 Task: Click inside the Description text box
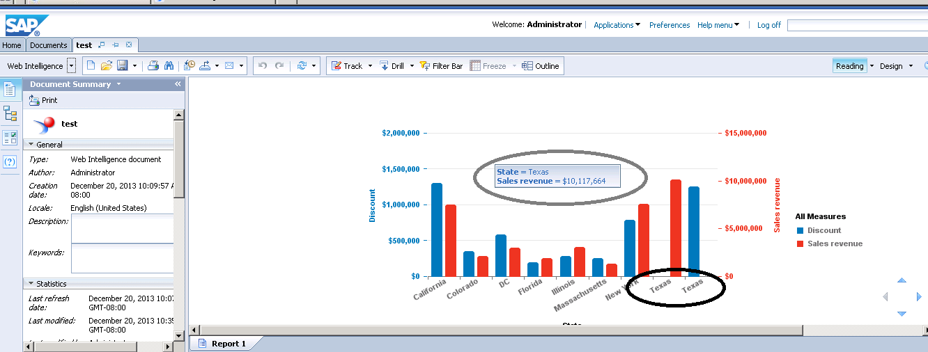click(x=122, y=229)
